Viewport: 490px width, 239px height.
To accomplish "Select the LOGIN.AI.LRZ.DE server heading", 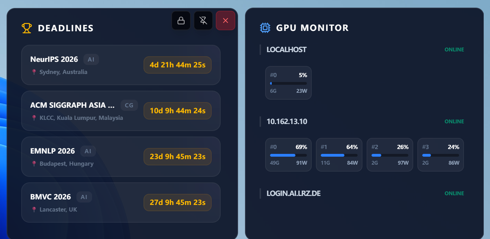I will [293, 193].
